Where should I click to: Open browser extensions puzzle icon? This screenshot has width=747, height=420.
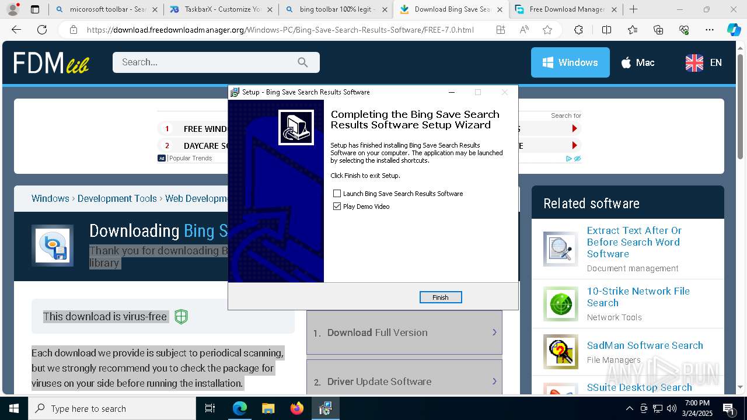tap(578, 30)
